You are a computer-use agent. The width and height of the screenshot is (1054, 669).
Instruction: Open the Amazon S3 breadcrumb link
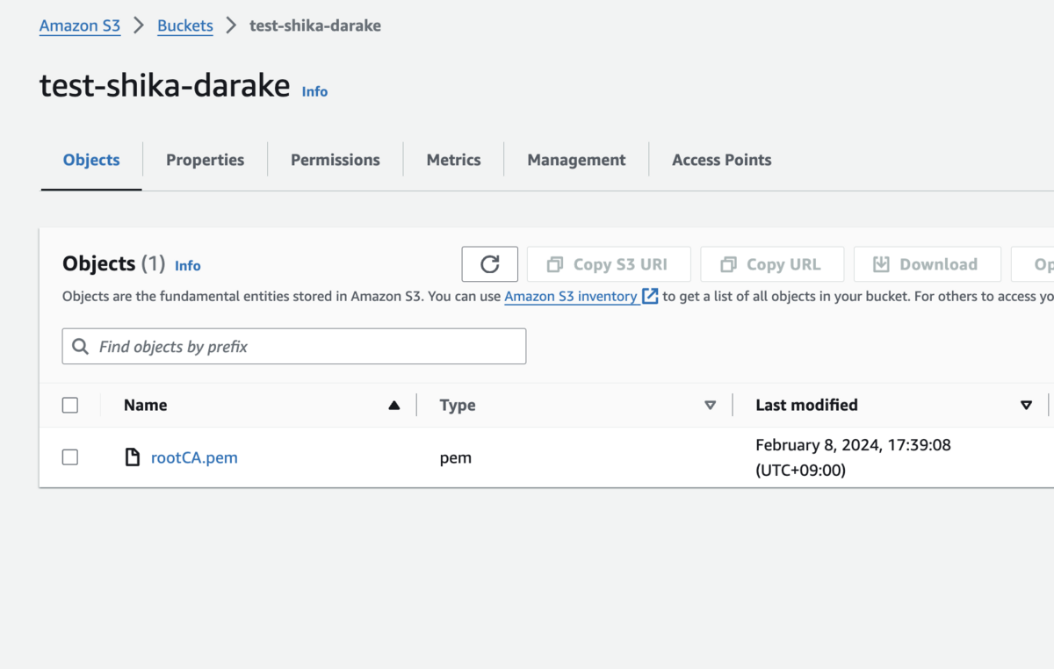(x=80, y=25)
